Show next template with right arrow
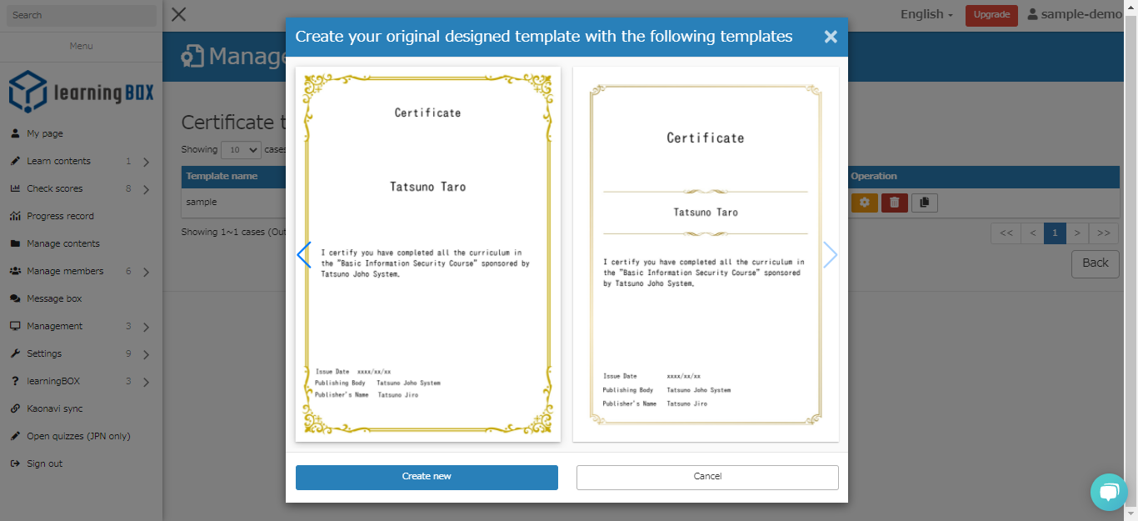Viewport: 1138px width, 521px height. click(830, 255)
